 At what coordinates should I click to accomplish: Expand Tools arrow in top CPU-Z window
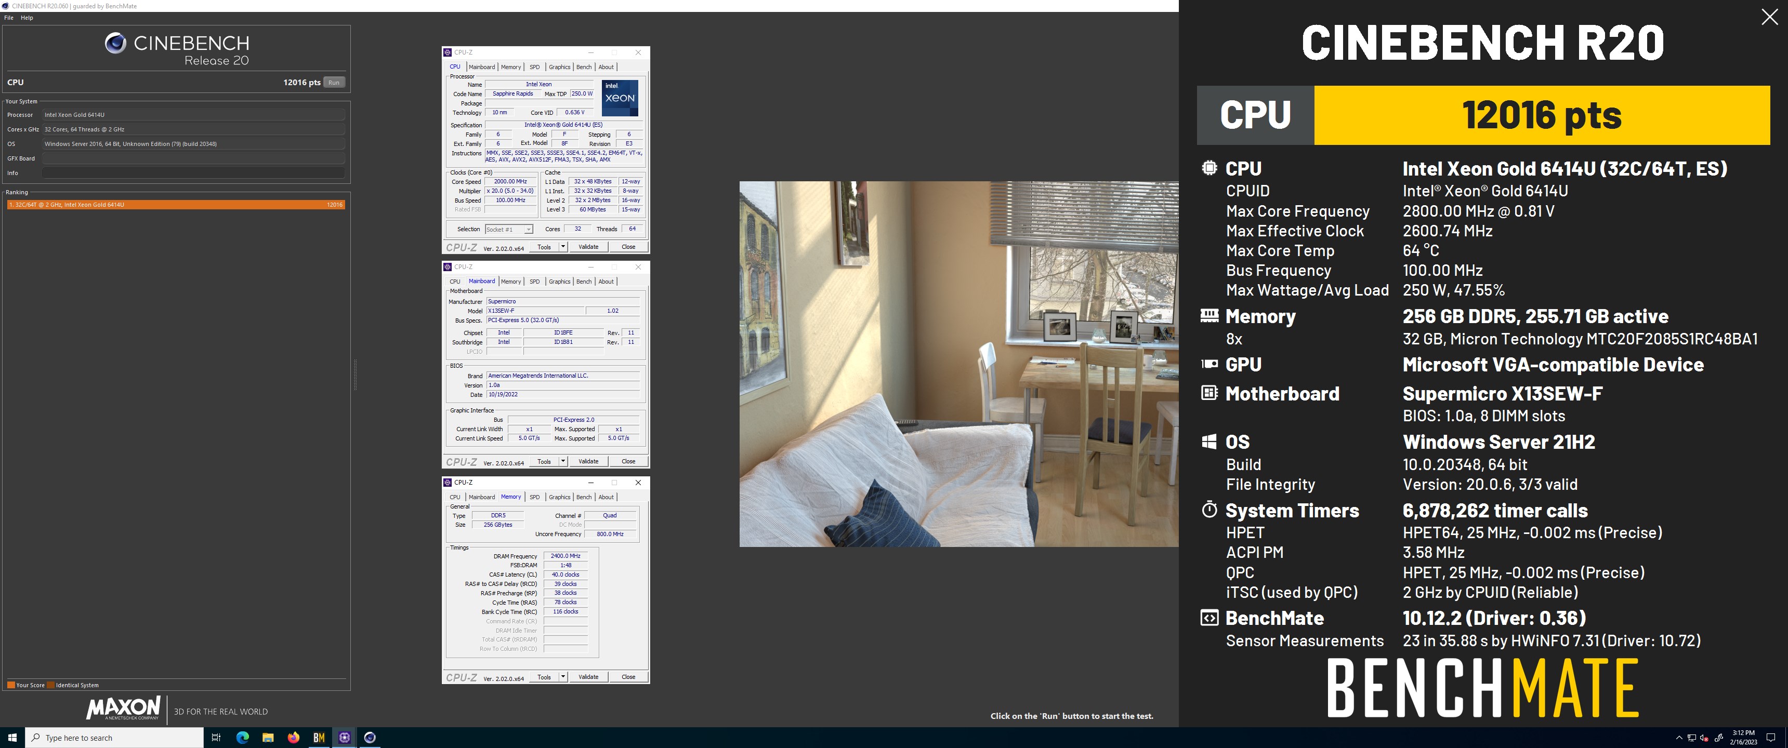click(x=563, y=247)
